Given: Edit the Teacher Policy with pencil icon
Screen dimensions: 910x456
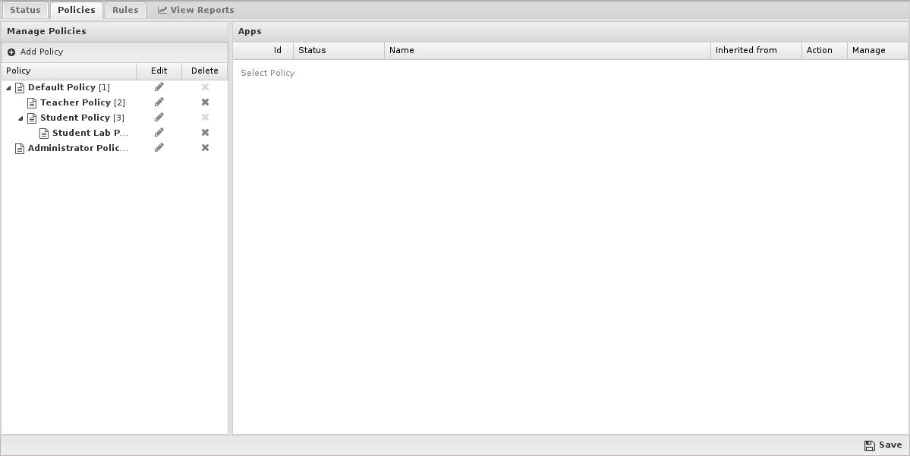Looking at the screenshot, I should pyautogui.click(x=159, y=102).
